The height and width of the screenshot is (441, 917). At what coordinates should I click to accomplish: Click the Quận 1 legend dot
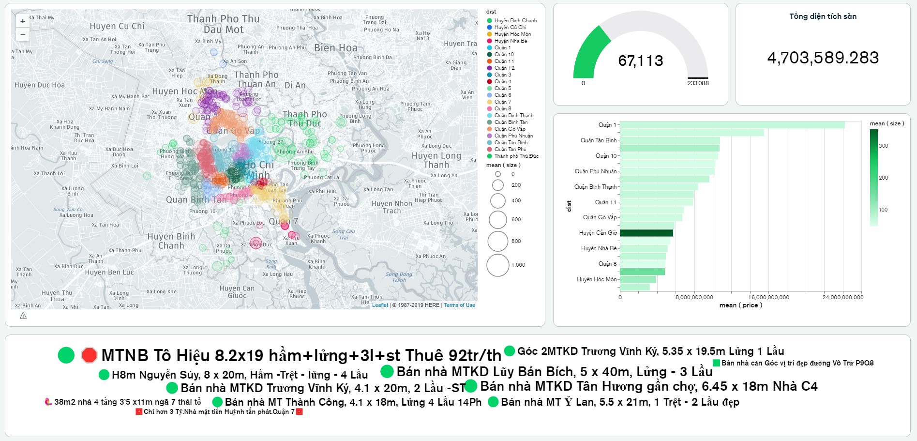click(x=490, y=48)
